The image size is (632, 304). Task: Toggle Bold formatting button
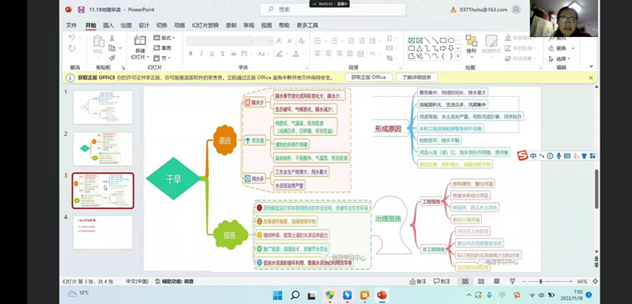(x=190, y=54)
